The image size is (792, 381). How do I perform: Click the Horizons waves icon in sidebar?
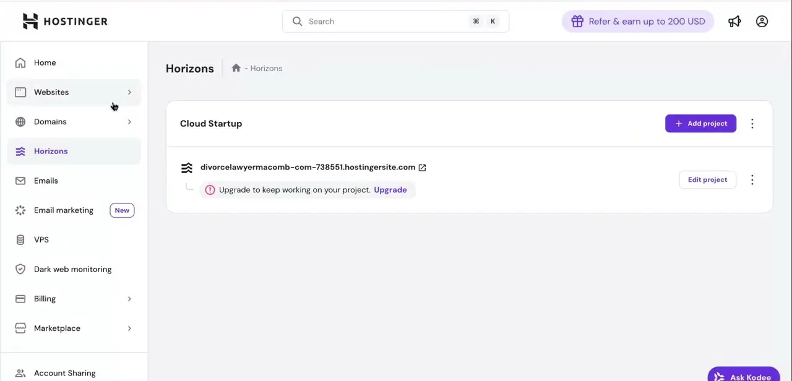[x=20, y=151]
